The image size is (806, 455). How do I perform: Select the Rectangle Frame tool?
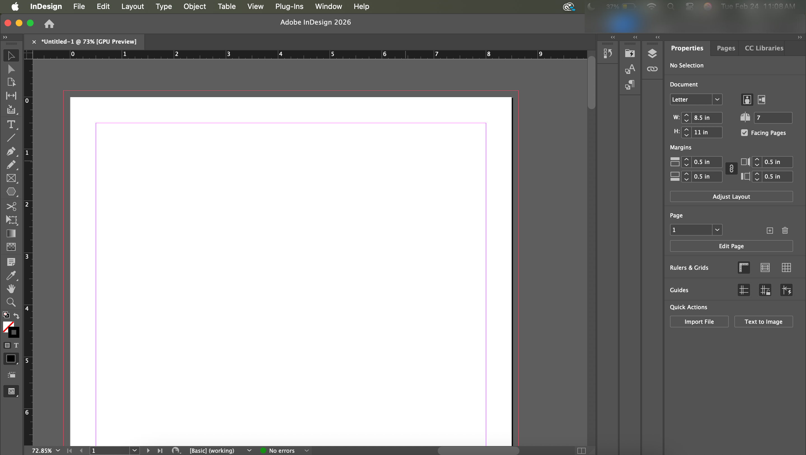click(x=11, y=178)
